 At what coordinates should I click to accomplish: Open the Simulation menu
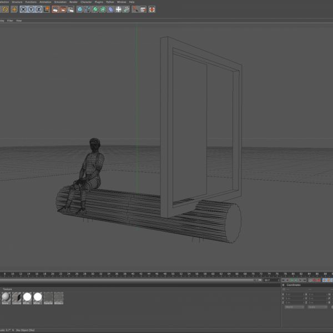pyautogui.click(x=60, y=2)
